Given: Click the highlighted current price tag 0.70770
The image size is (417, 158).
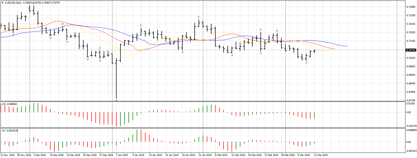Looking at the screenshot, I should [x=411, y=50].
